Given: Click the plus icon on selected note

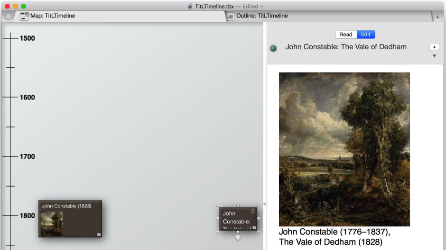Looking at the screenshot, I should [x=253, y=211].
